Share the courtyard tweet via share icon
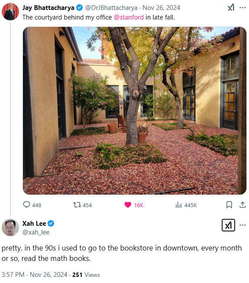The image size is (249, 283). (x=243, y=205)
